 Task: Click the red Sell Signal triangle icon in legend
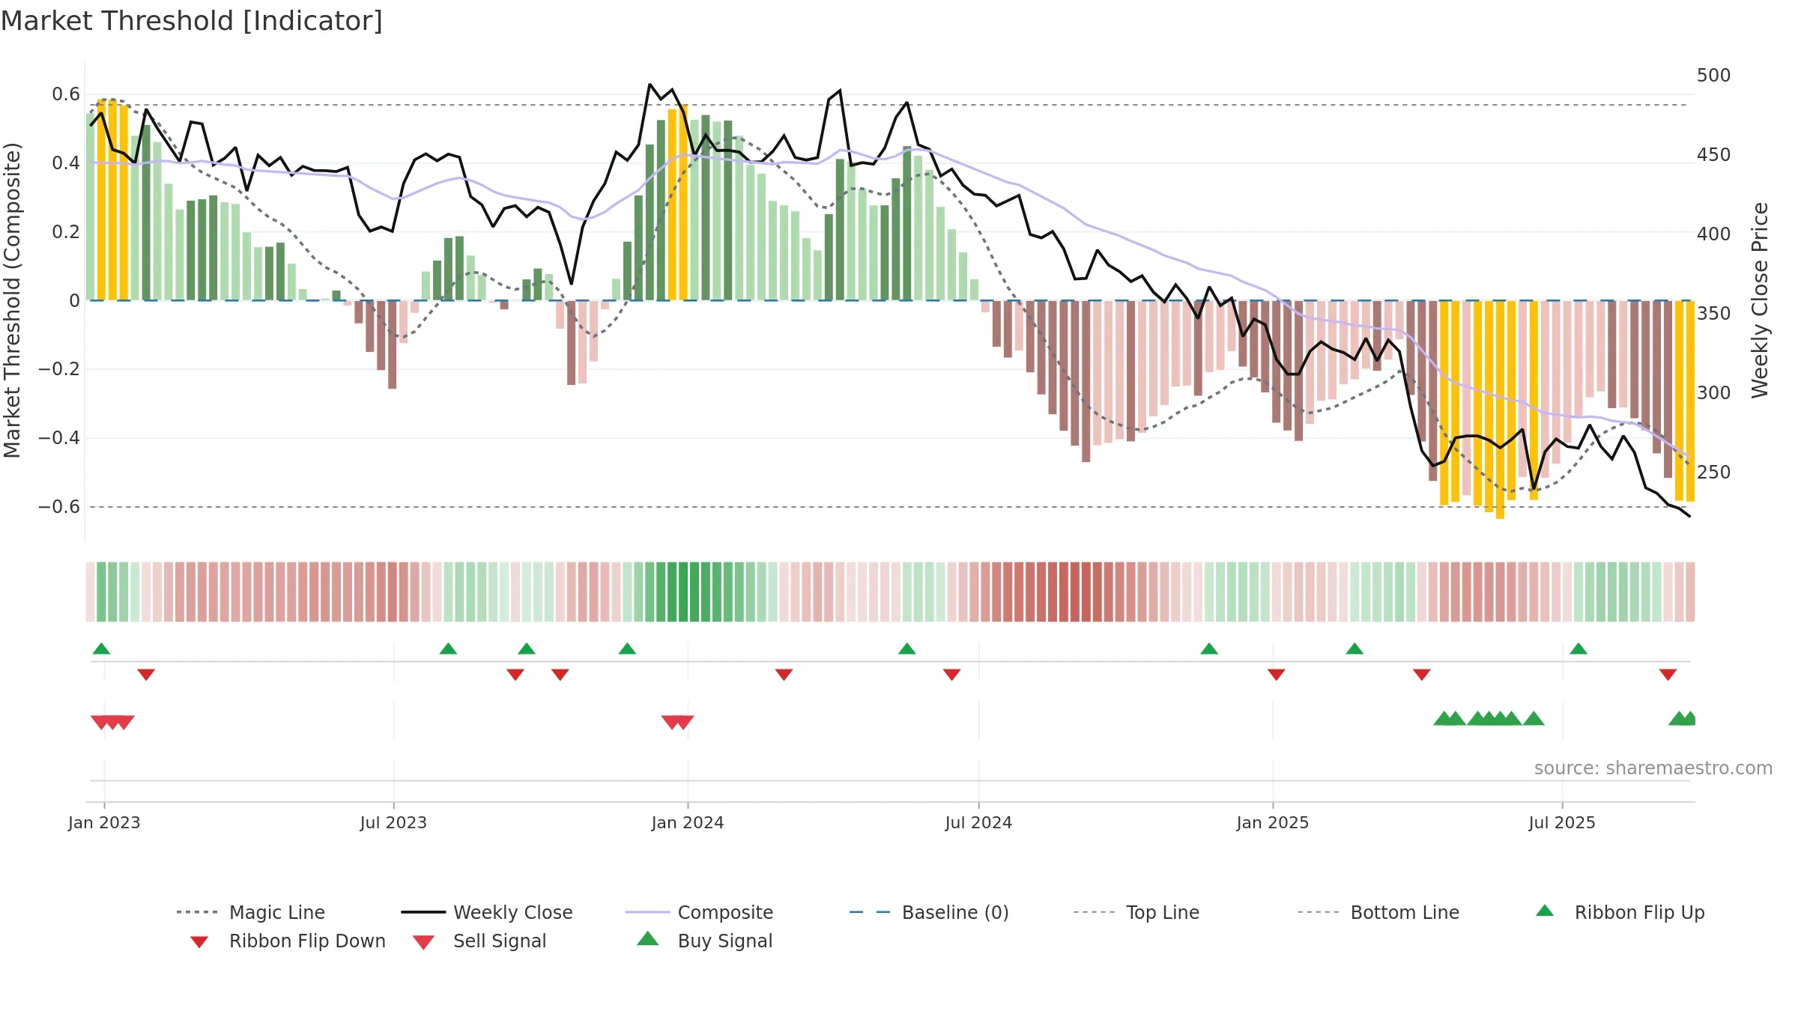[x=423, y=942]
